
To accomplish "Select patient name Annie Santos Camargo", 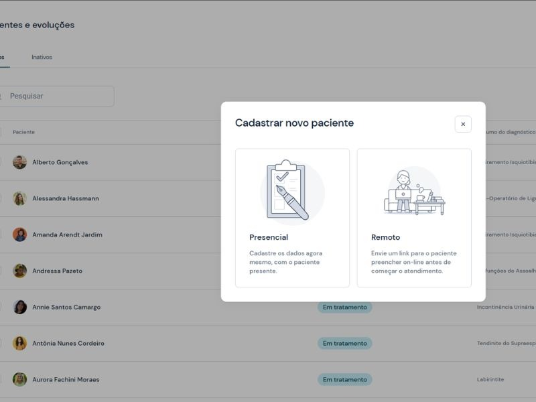I will pos(66,307).
